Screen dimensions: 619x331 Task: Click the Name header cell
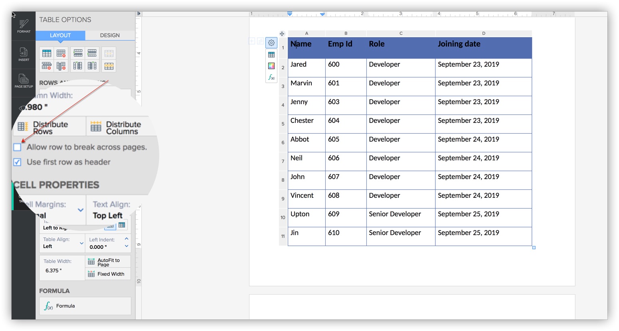[307, 48]
